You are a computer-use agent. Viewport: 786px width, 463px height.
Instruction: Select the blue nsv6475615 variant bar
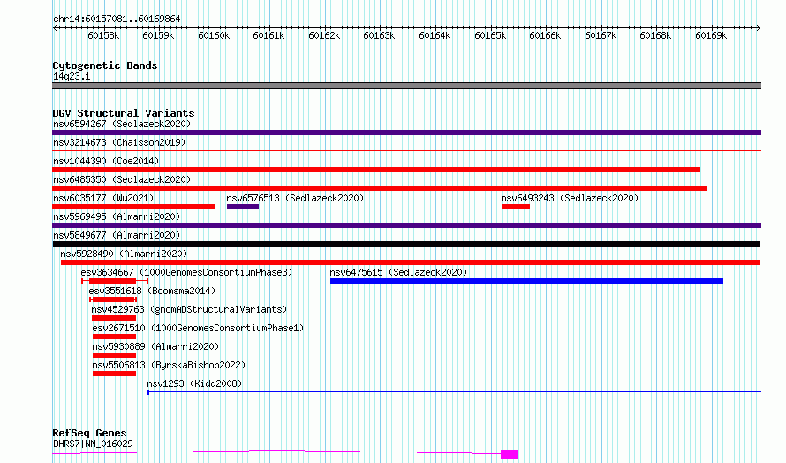pyautogui.click(x=527, y=281)
